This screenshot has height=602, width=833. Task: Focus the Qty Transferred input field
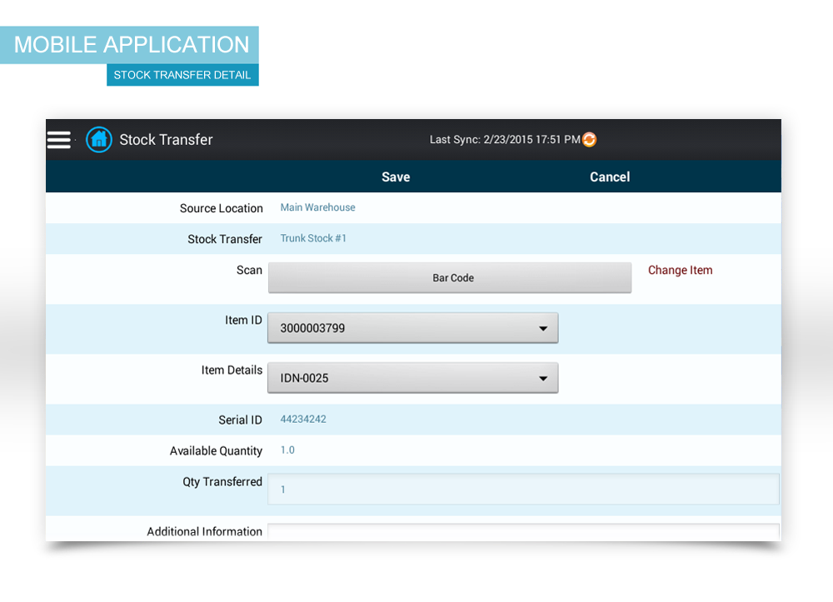[523, 490]
